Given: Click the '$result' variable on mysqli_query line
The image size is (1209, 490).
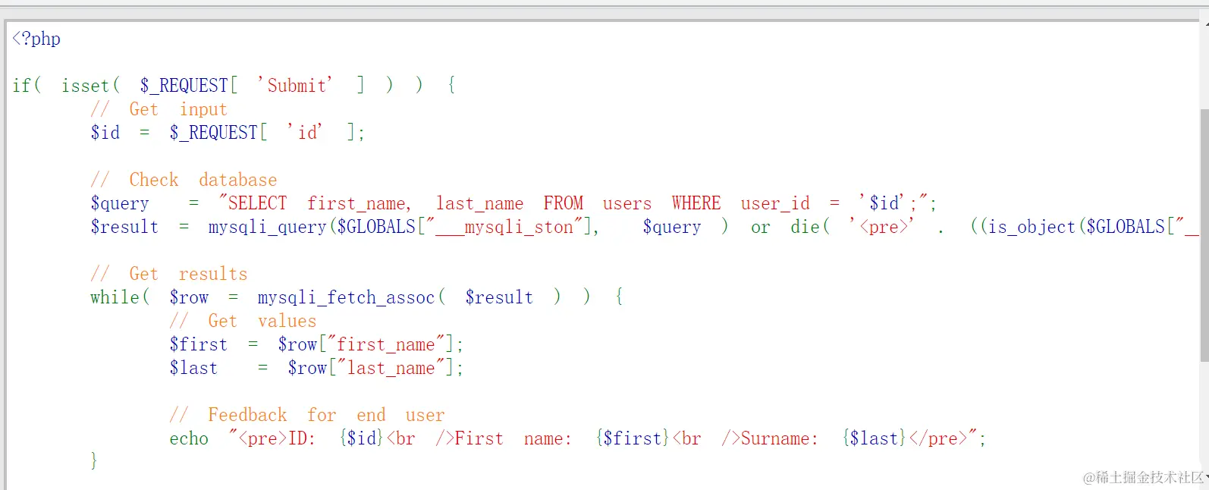Looking at the screenshot, I should [124, 227].
